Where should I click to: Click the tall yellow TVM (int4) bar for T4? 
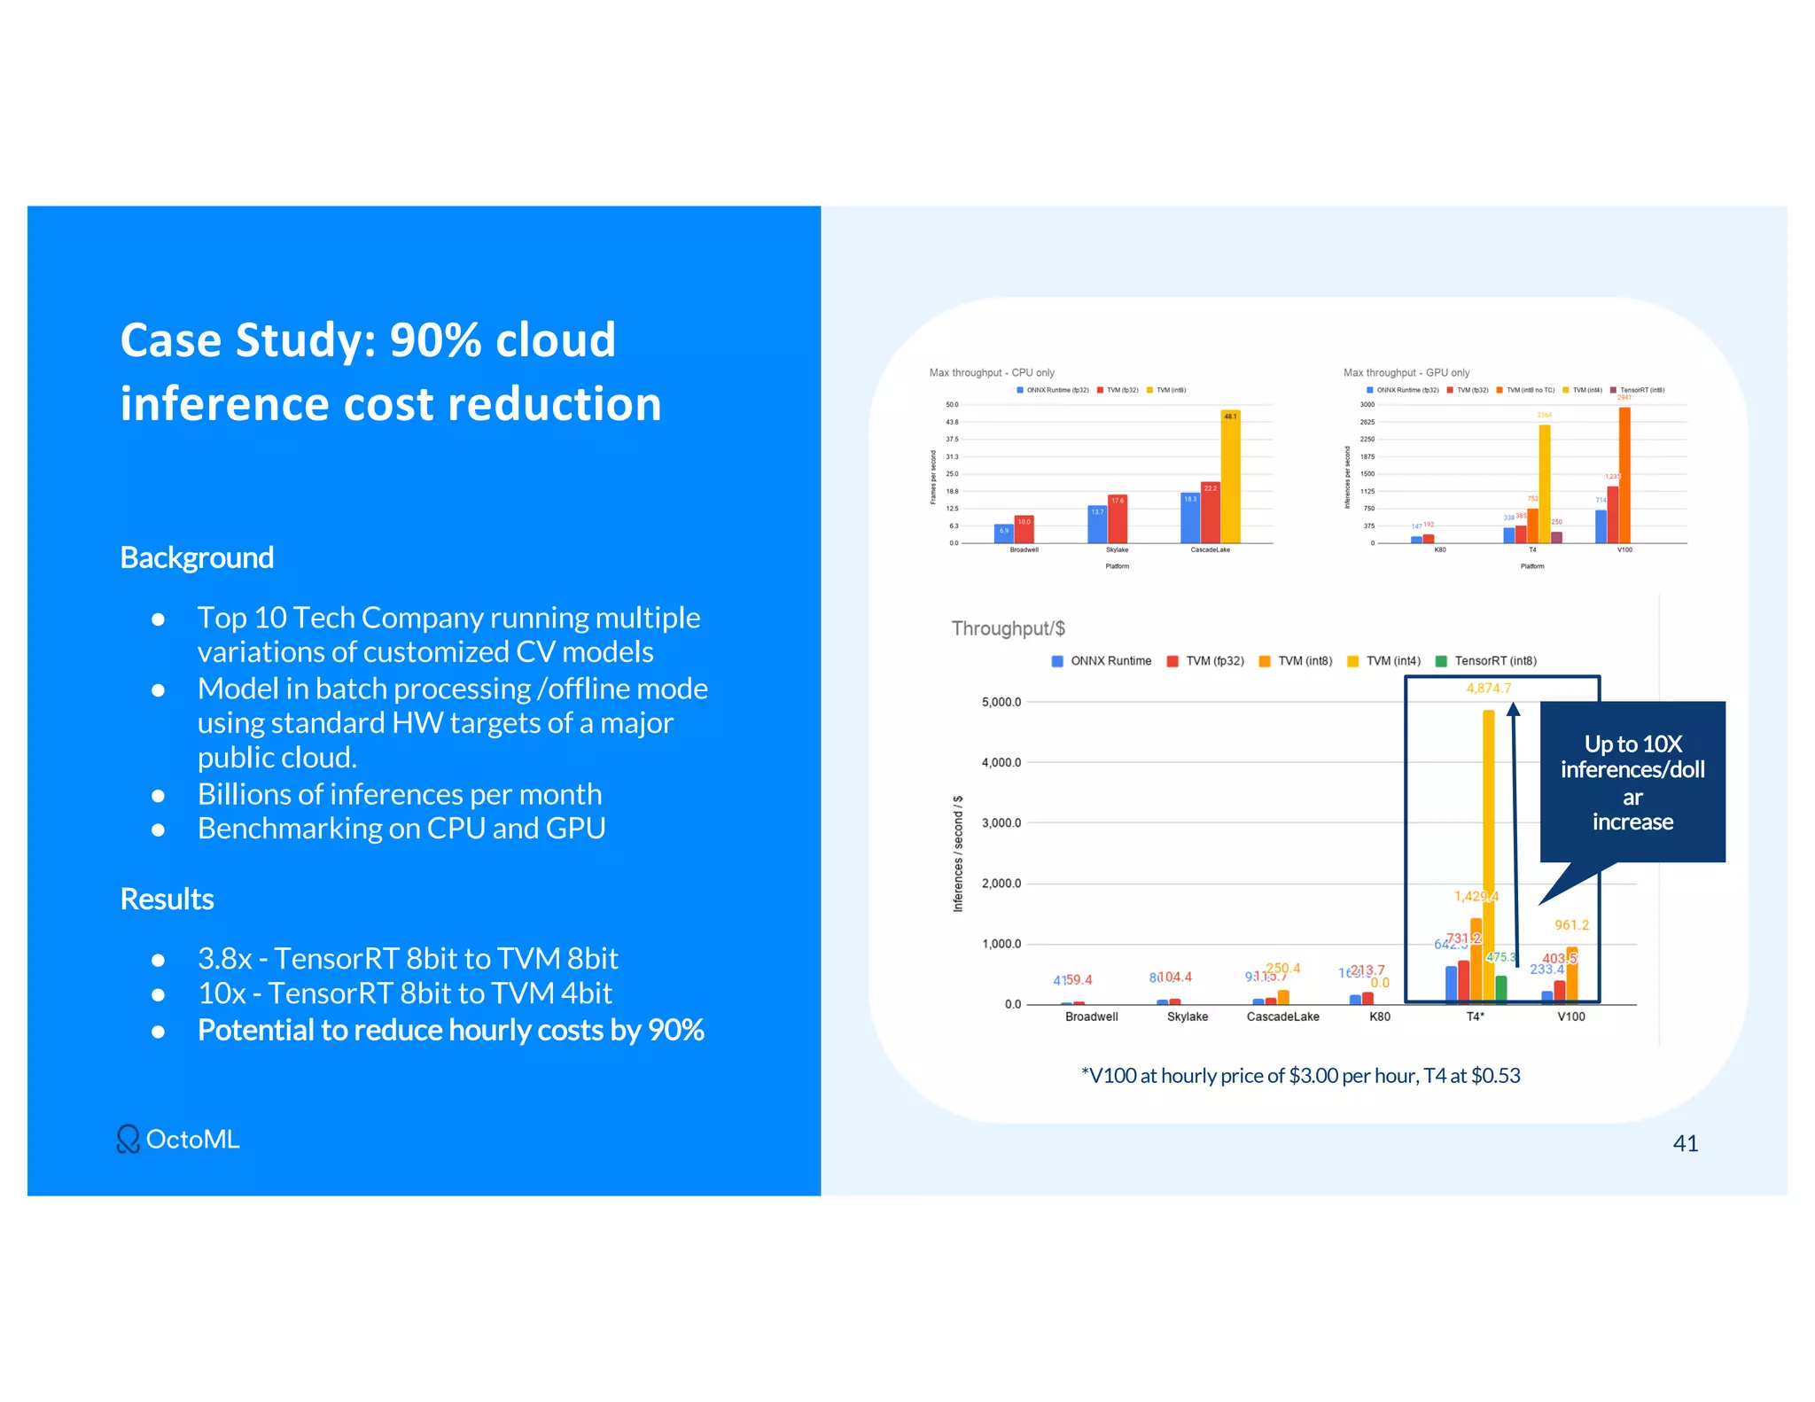click(x=1488, y=856)
